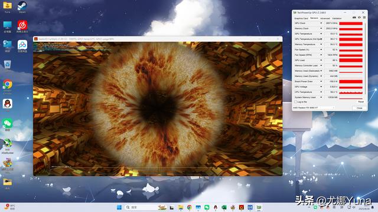Launch Google Chrome from desktop
Viewport: 378px width, 212px height.
pyautogui.click(x=8, y=87)
